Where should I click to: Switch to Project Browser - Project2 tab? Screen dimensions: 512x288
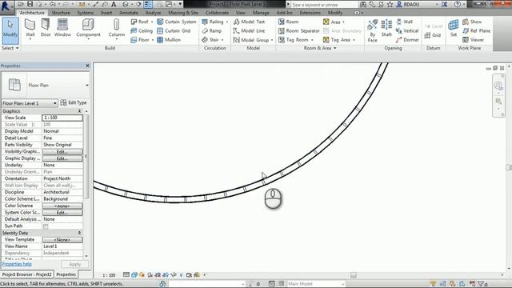[26, 274]
